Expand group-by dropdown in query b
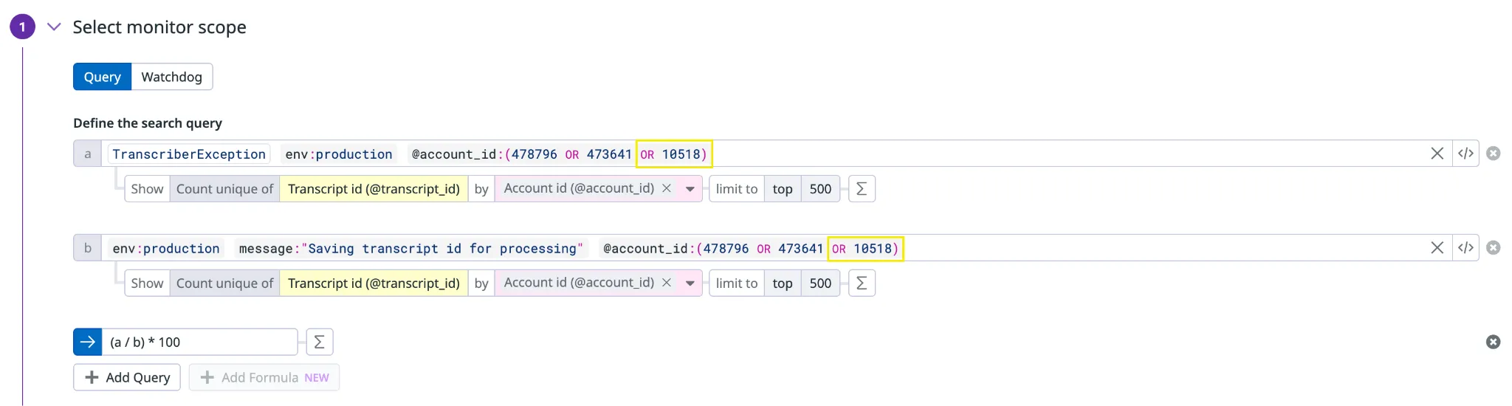1512x406 pixels. (x=690, y=283)
